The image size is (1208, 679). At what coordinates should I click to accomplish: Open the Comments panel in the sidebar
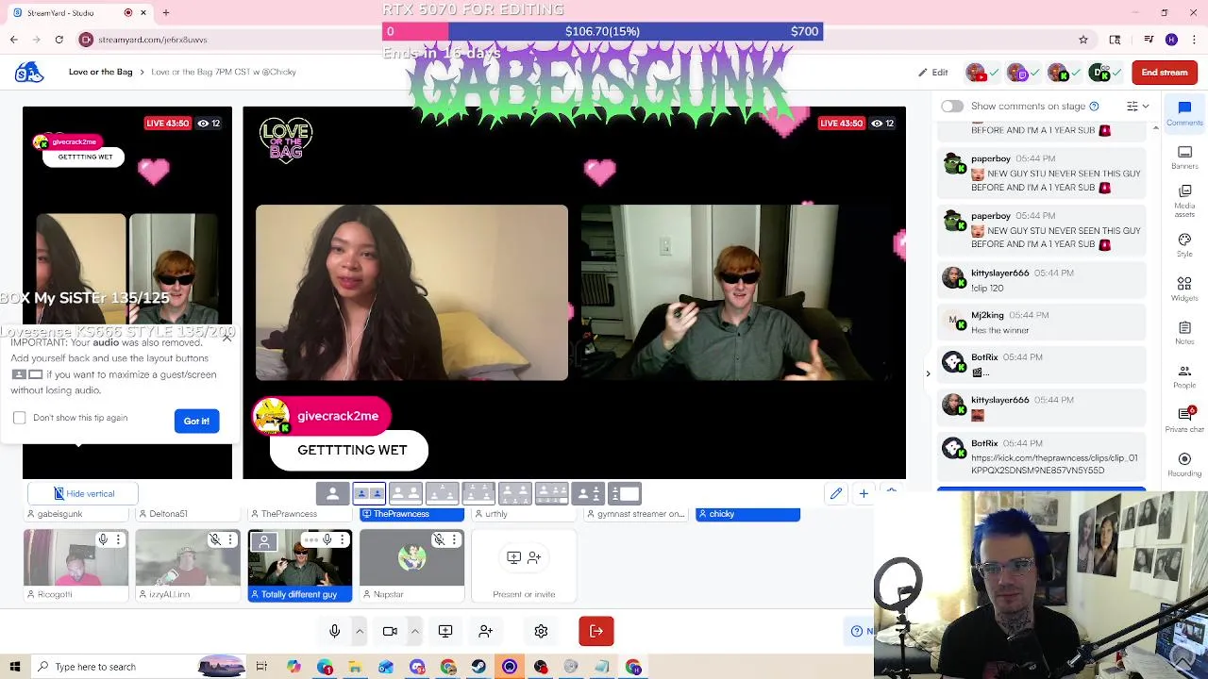click(x=1184, y=113)
